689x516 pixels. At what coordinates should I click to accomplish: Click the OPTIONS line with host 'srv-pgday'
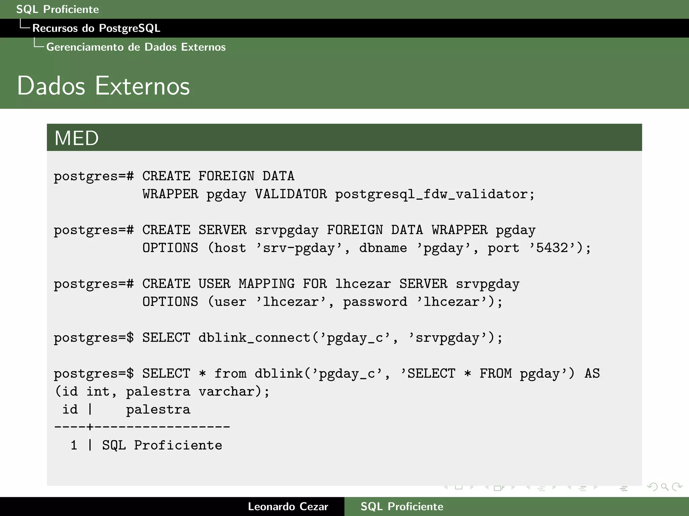367,248
